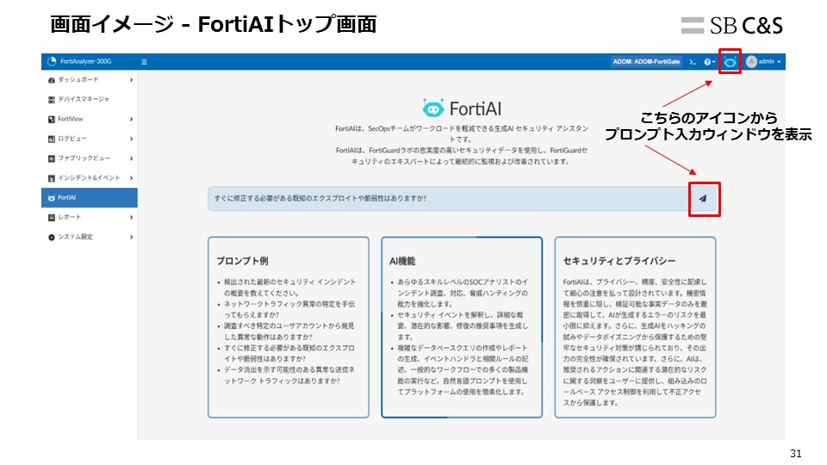Expand the FortiView submenu arrow

(x=131, y=119)
